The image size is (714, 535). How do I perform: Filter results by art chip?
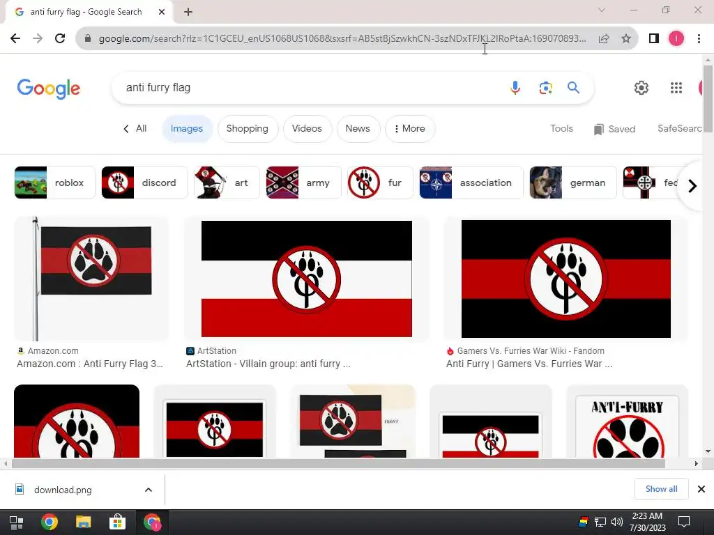[x=227, y=183]
